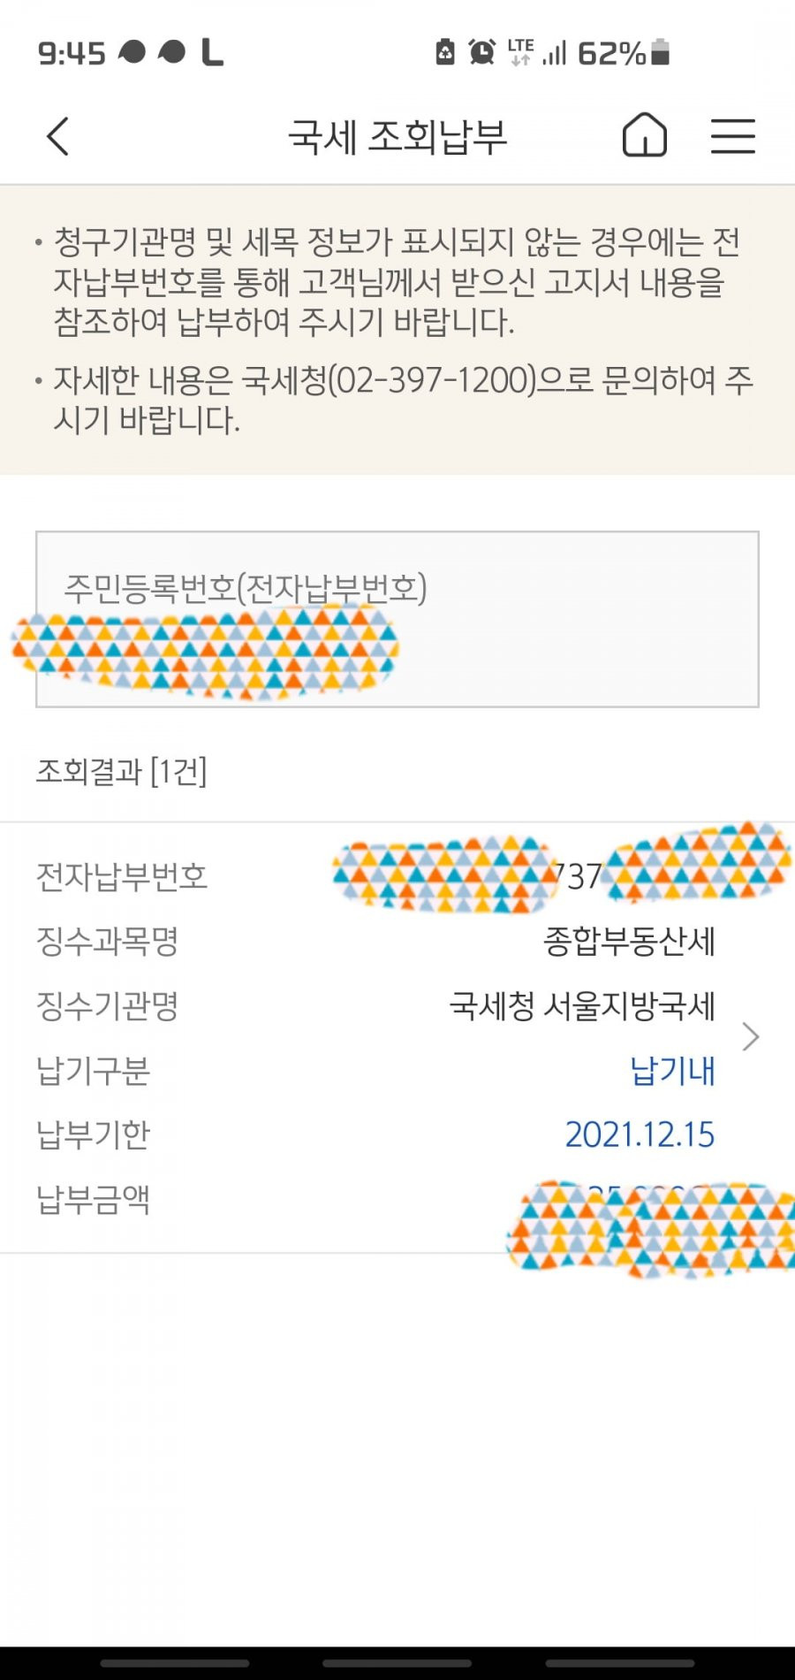Expand result details with right chevron
Viewport: 795px width, 1680px height.
(751, 1036)
